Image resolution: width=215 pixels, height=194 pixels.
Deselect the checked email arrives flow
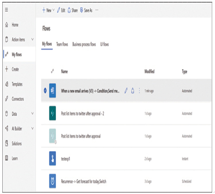pos(45,91)
